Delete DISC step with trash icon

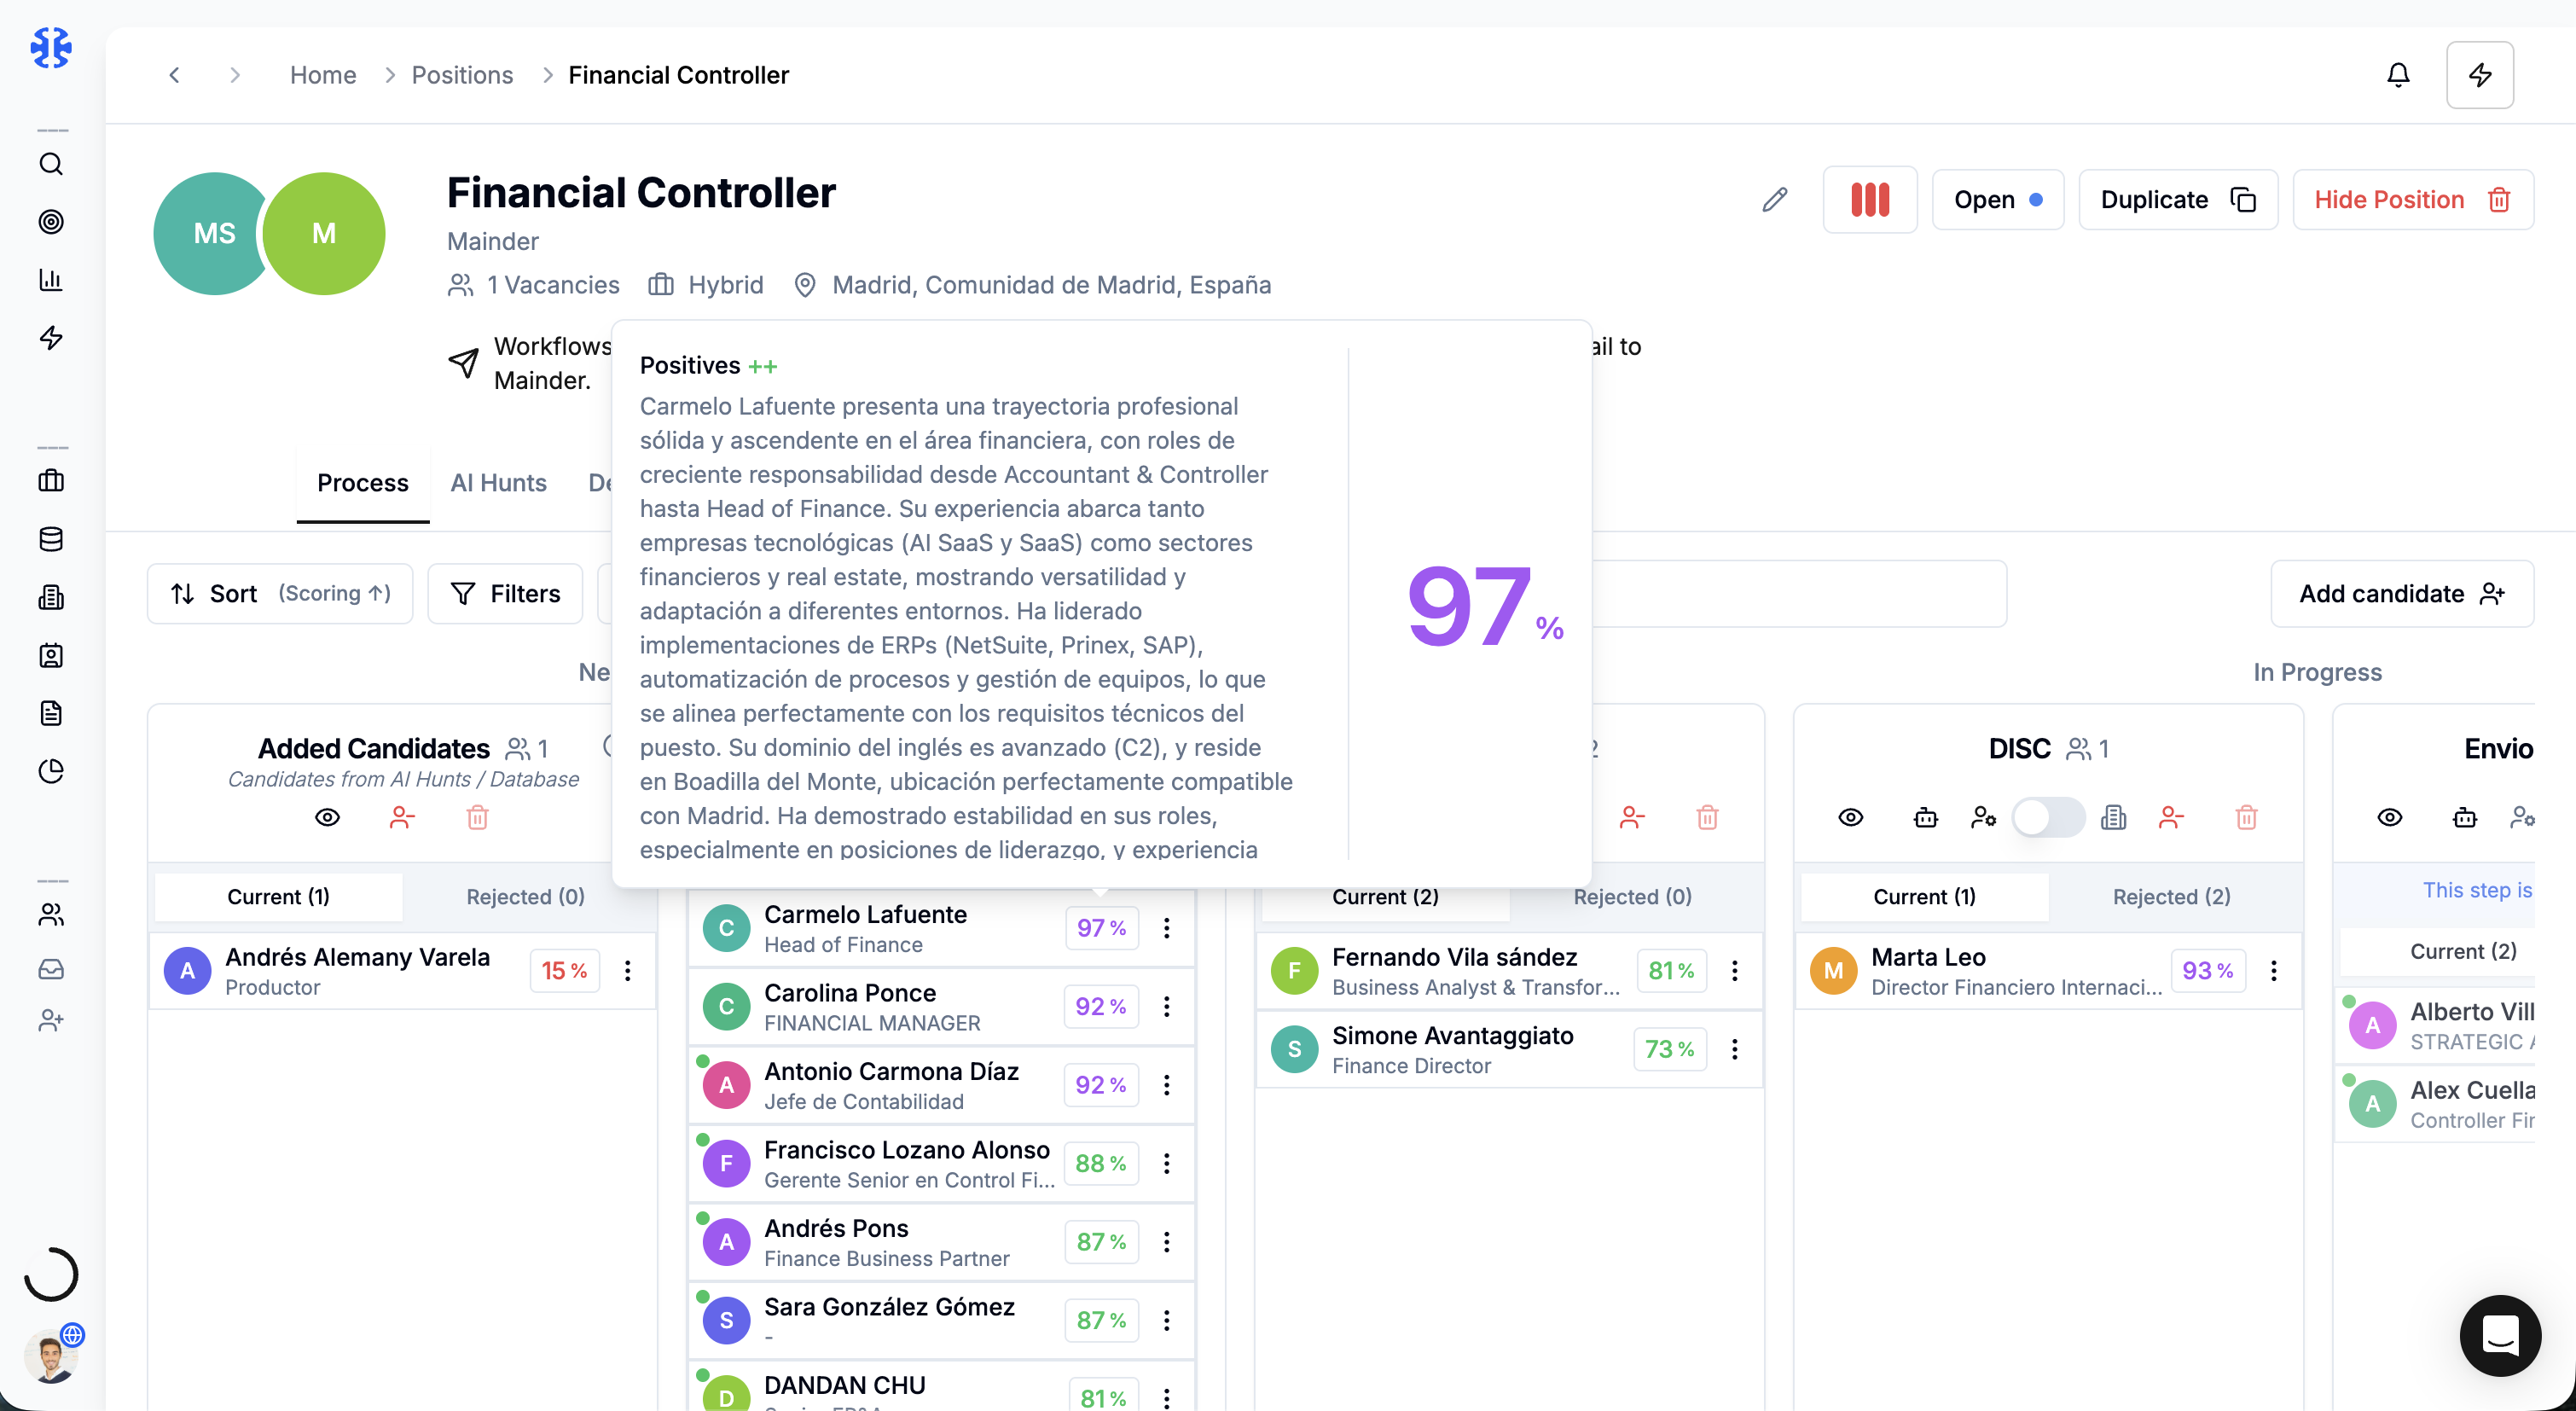pos(2246,818)
